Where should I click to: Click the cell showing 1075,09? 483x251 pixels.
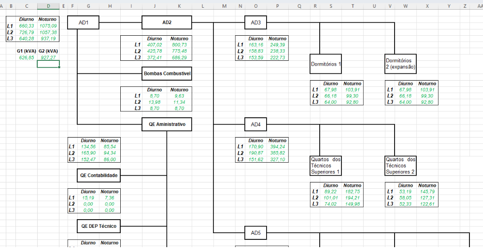point(48,26)
